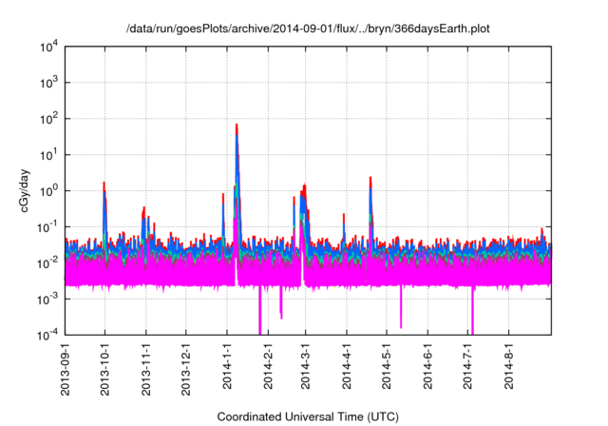608x426 pixels.
Task: Click the 10^-4 y-axis tick label
Action: (47, 335)
